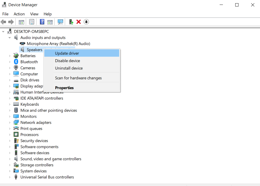260x186 pixels.
Task: Click the Disable device down-arrow toolbar icon
Action: (x=86, y=22)
